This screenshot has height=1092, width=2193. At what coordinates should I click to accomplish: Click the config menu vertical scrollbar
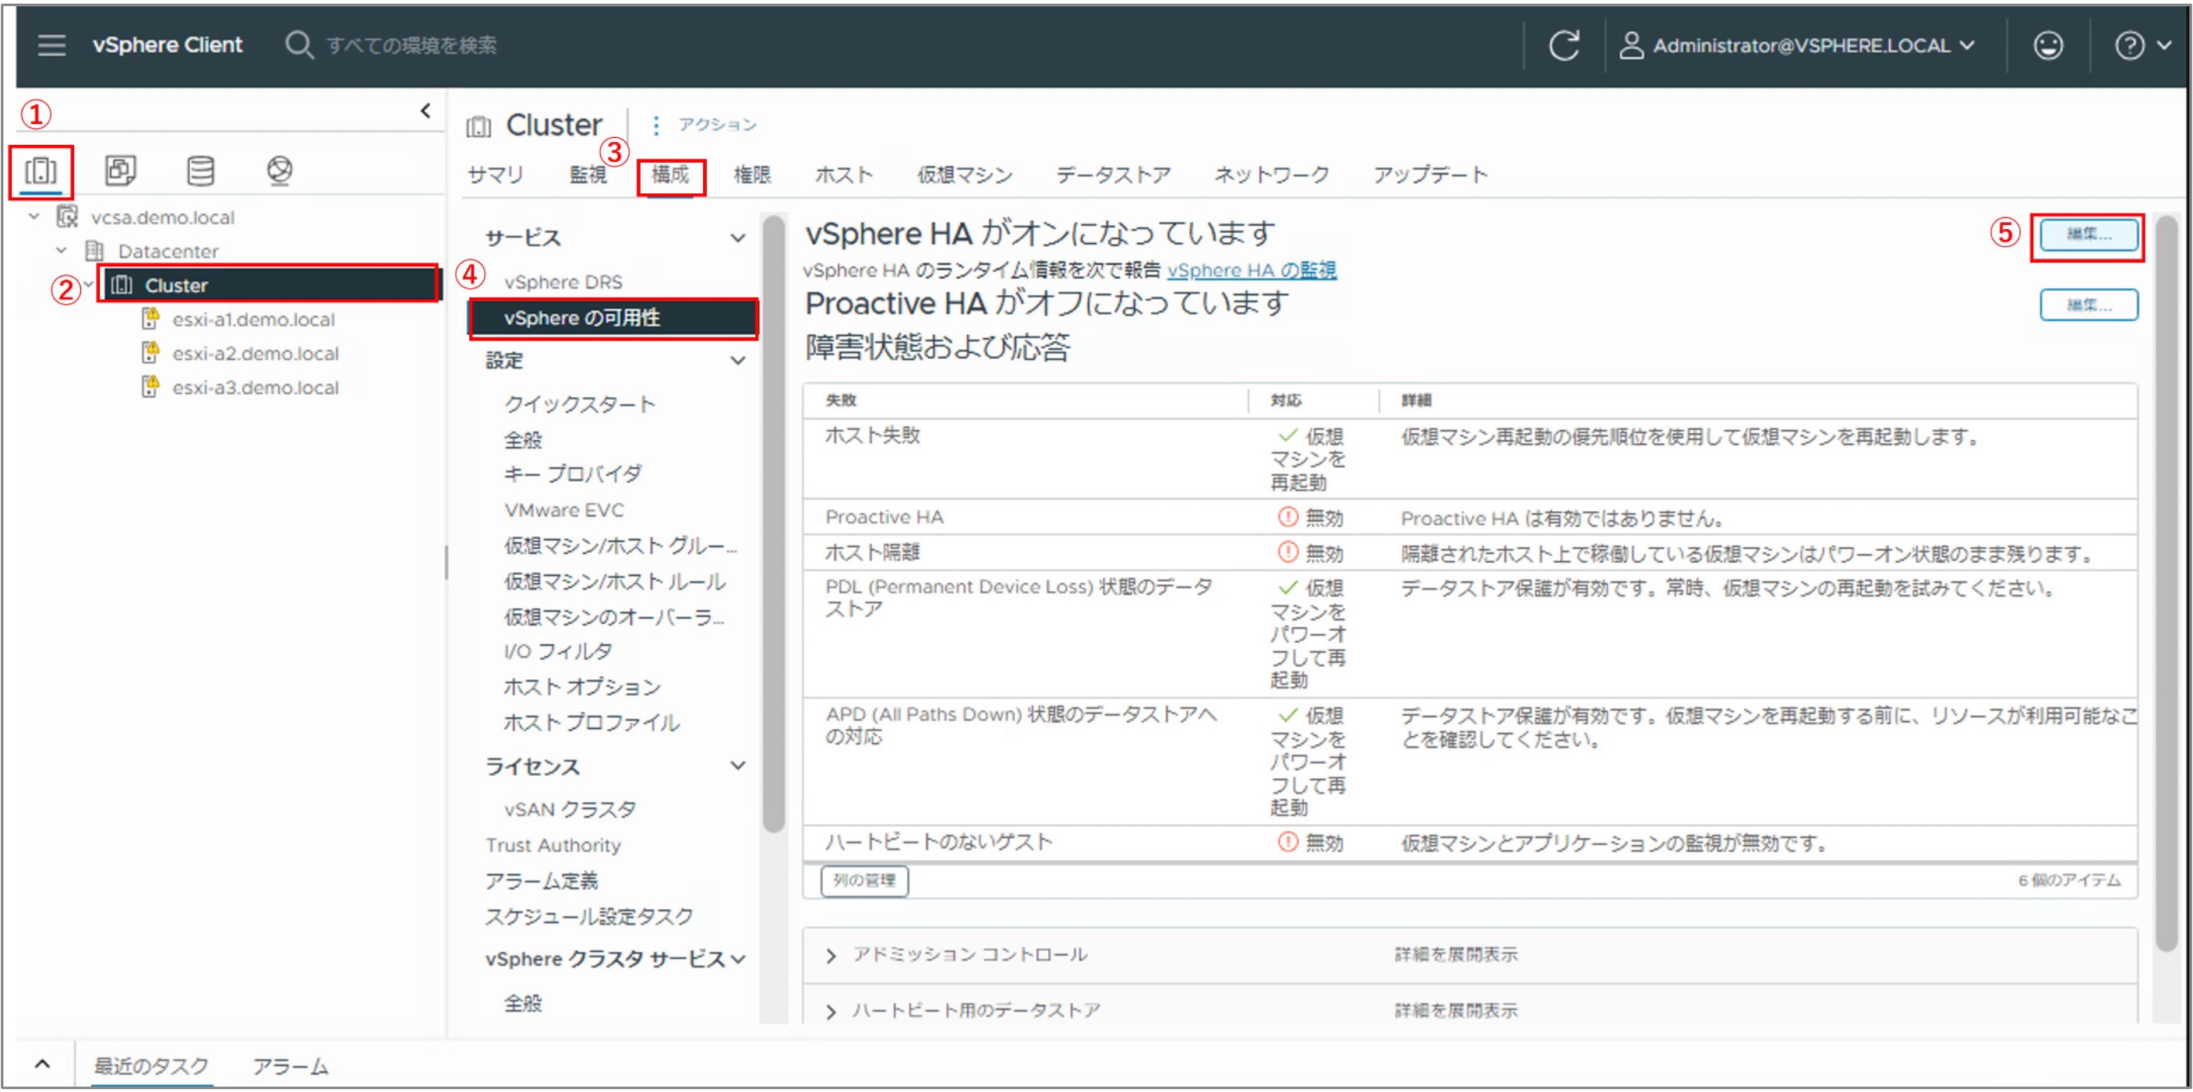coord(773,523)
